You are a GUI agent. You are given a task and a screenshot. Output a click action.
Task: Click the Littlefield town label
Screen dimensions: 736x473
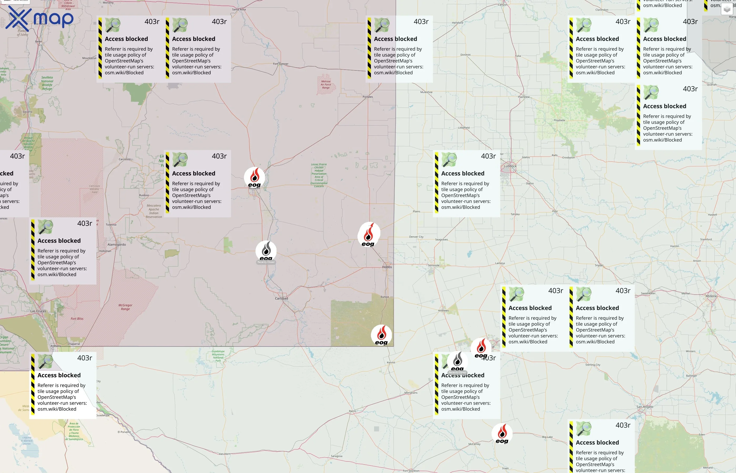point(464,127)
